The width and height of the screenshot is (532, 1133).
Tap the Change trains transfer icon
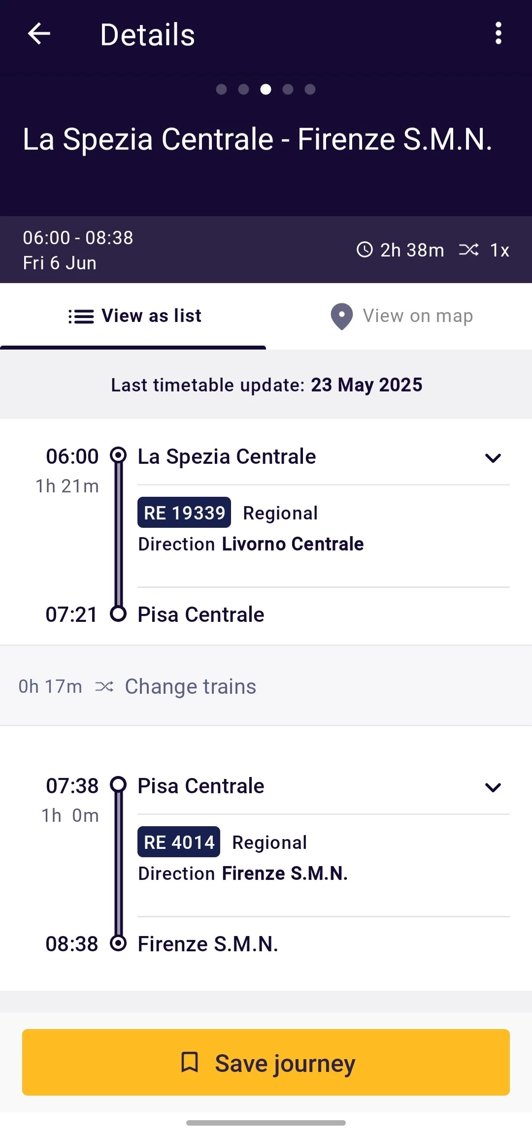104,686
